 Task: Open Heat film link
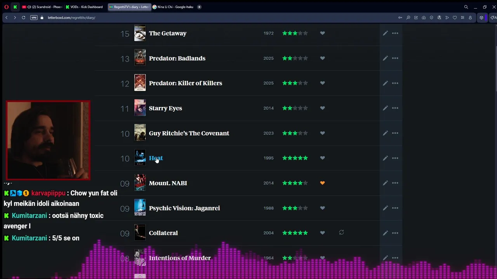click(x=156, y=158)
